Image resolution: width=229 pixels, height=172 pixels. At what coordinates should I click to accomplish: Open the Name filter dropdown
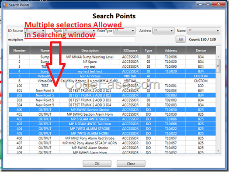[x=204, y=31]
